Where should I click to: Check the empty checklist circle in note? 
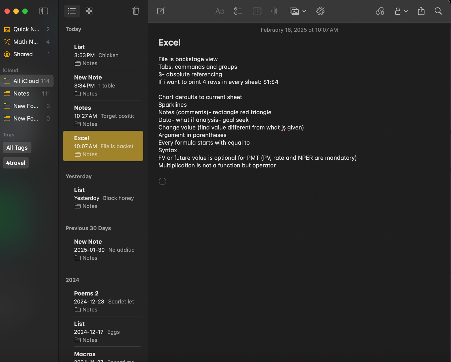162,181
